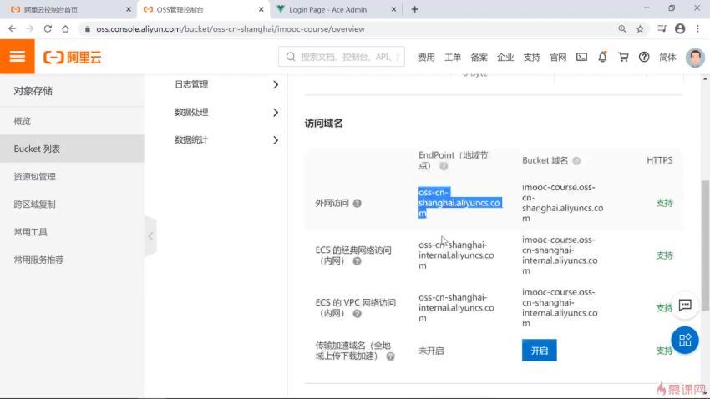Screen dimensions: 710x399
Task: Click the search magnifier in Aliyun search box
Action: tap(291, 57)
